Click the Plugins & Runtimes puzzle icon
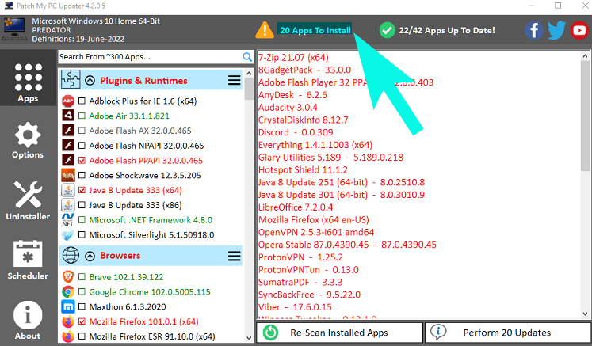The height and width of the screenshot is (346, 592). point(71,80)
